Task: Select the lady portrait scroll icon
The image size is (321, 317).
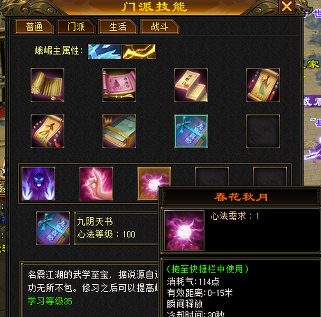Action: click(x=263, y=85)
